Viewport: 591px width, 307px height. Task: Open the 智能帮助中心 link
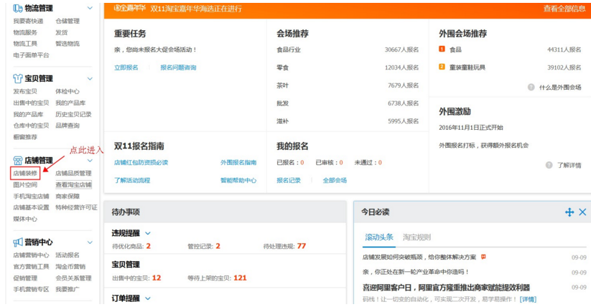[238, 181]
